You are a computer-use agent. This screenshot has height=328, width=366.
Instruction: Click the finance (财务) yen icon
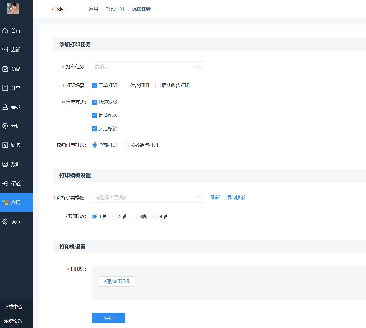tap(5, 145)
